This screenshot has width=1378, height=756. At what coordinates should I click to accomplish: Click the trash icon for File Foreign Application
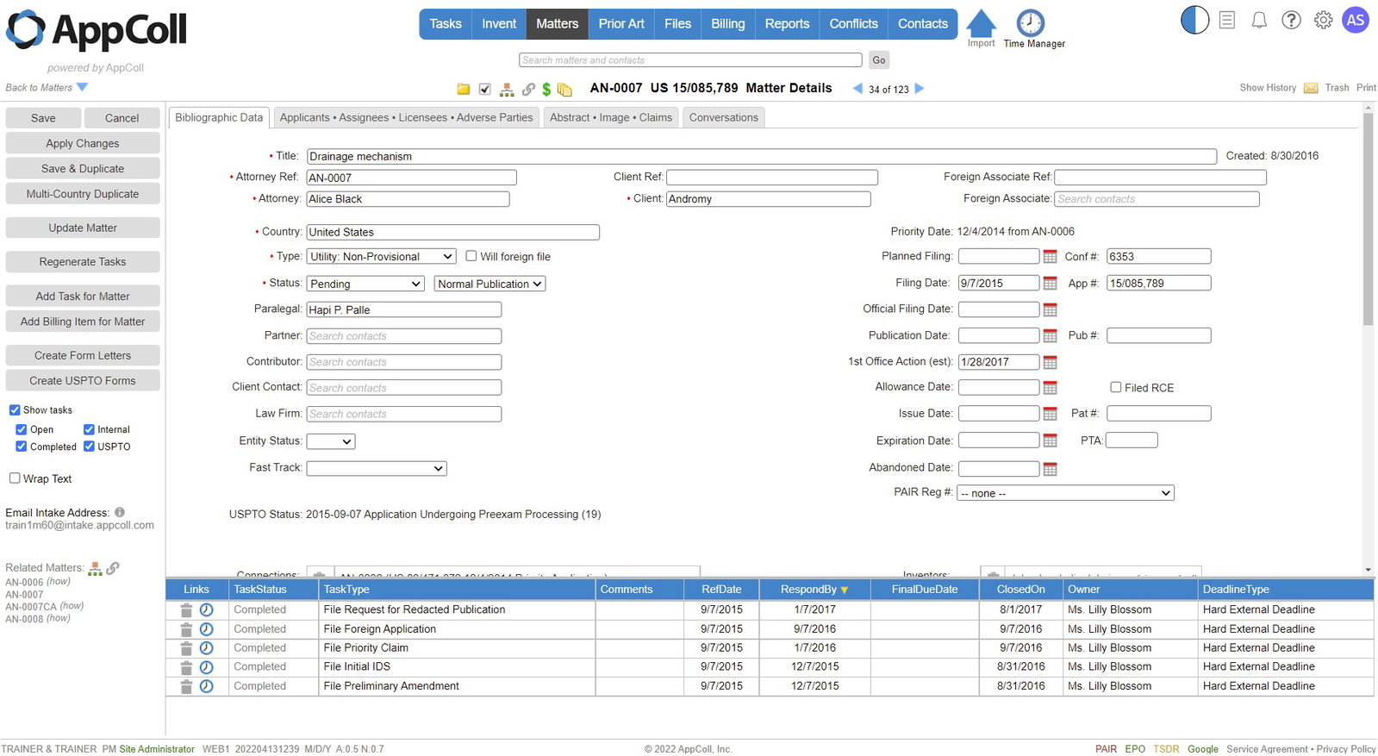186,629
